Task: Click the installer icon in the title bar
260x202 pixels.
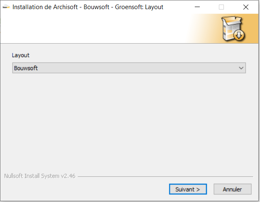Action: [x=6, y=7]
